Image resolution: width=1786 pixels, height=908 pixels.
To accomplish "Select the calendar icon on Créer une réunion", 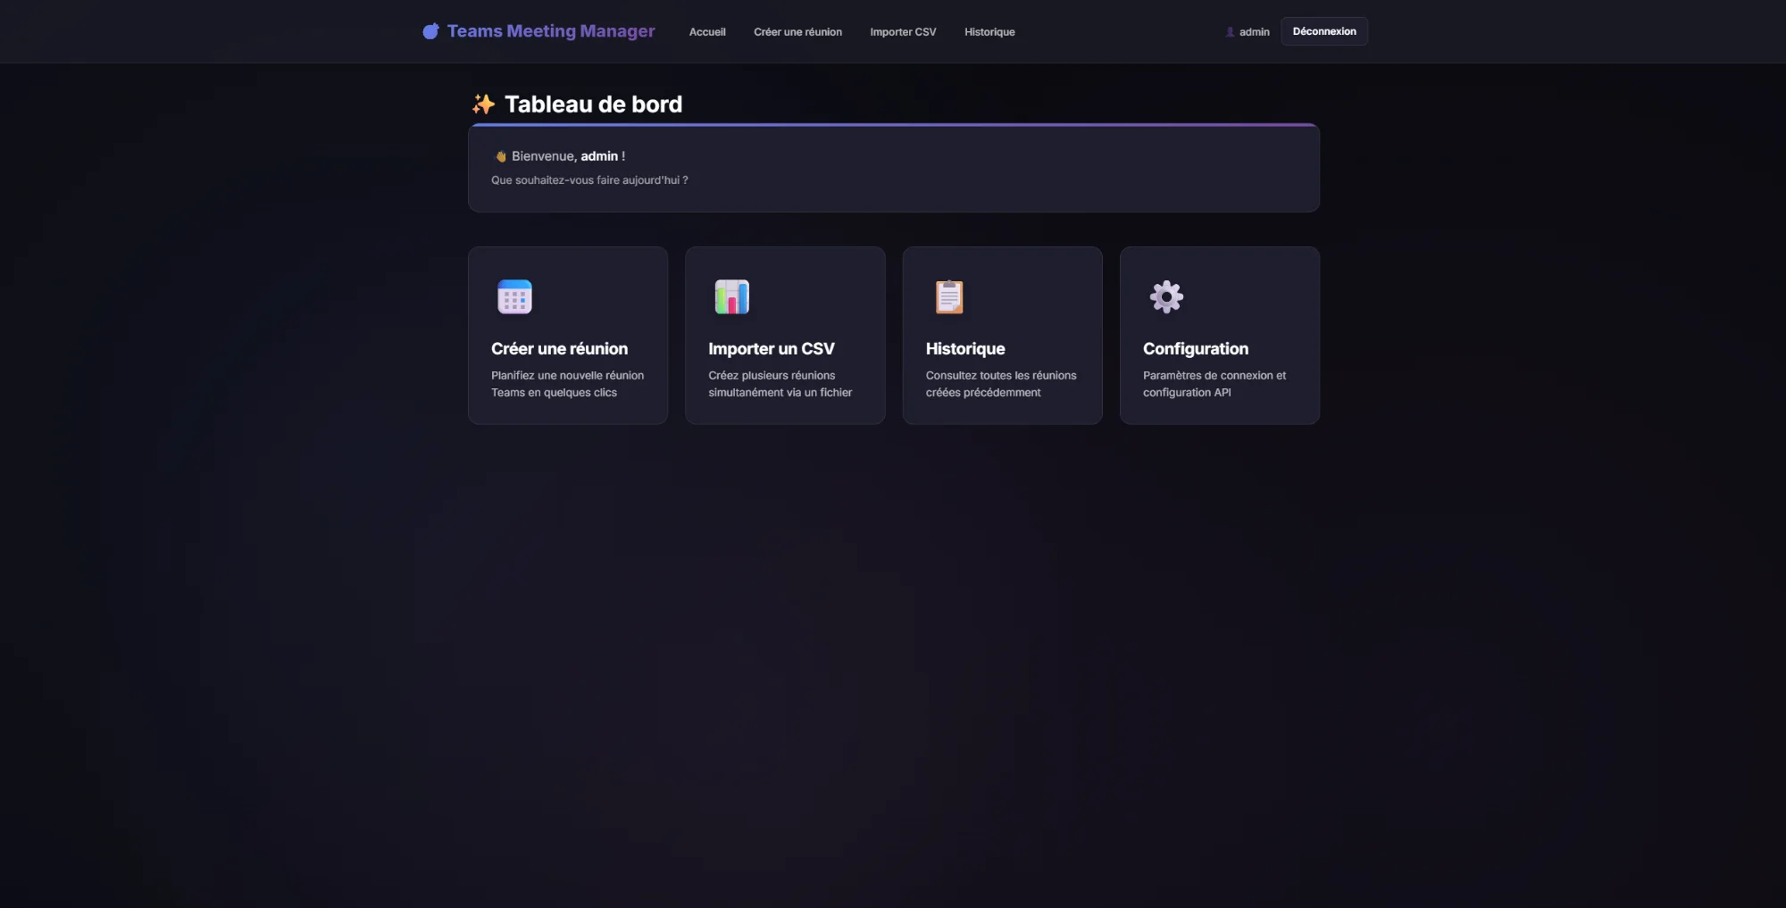I will (x=513, y=296).
